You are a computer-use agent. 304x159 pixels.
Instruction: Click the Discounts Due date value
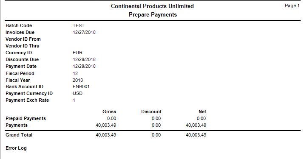[x=84, y=59]
